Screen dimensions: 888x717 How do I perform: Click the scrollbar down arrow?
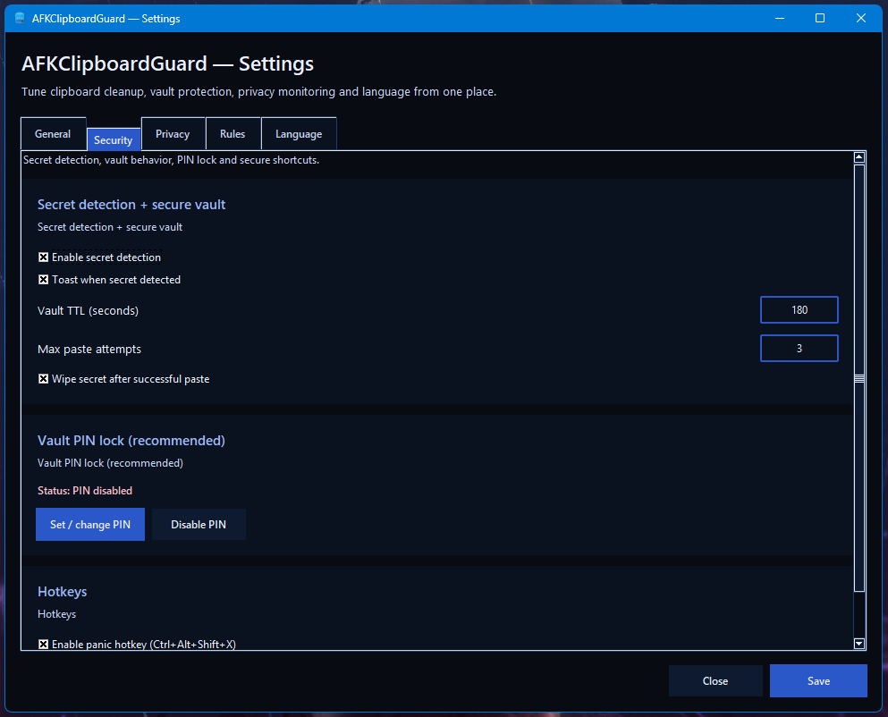859,643
